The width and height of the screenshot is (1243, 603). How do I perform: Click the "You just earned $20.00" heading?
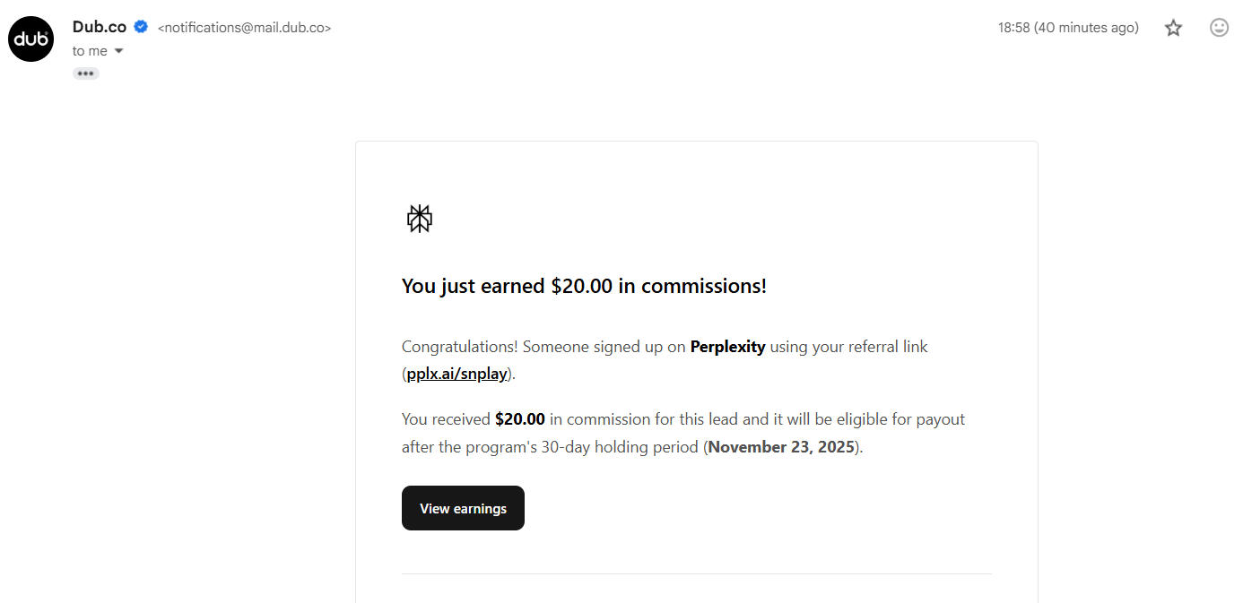(x=584, y=287)
